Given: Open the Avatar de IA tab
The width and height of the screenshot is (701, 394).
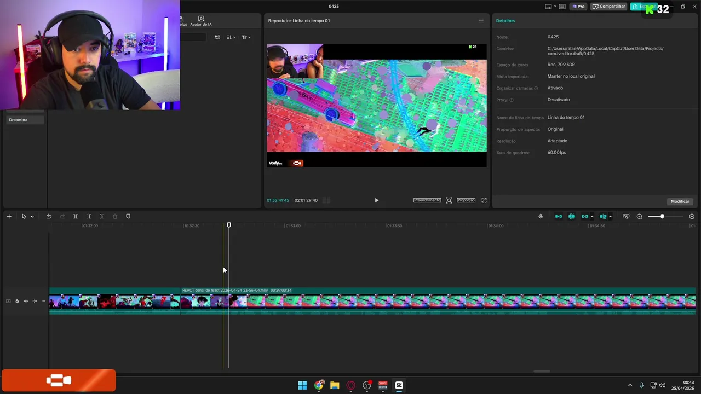Looking at the screenshot, I should click(201, 21).
